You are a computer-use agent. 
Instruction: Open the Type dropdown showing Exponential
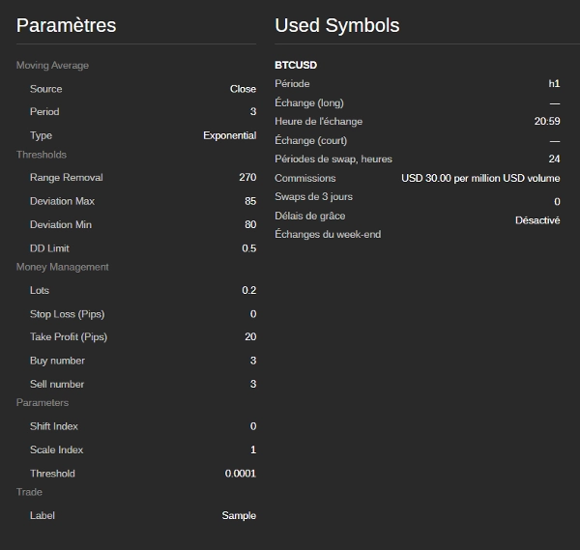click(229, 135)
